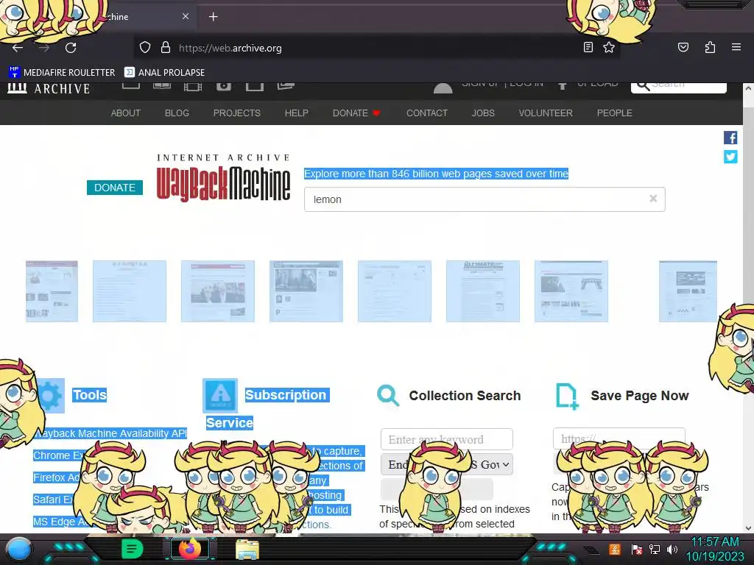
Task: Open the Firefox extensions puzzle icon
Action: (710, 47)
